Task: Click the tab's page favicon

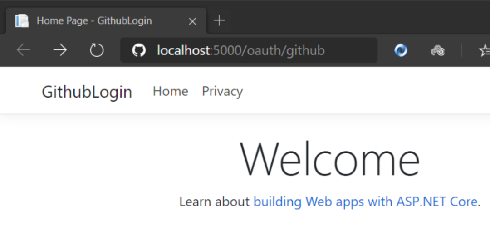Action: (22, 21)
